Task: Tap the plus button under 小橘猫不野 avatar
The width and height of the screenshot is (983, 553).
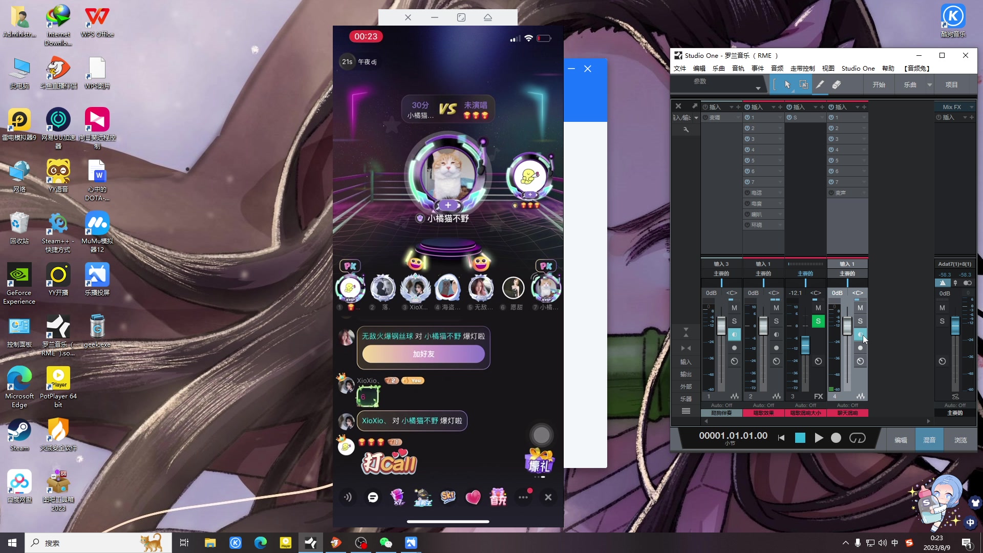Action: tap(448, 205)
